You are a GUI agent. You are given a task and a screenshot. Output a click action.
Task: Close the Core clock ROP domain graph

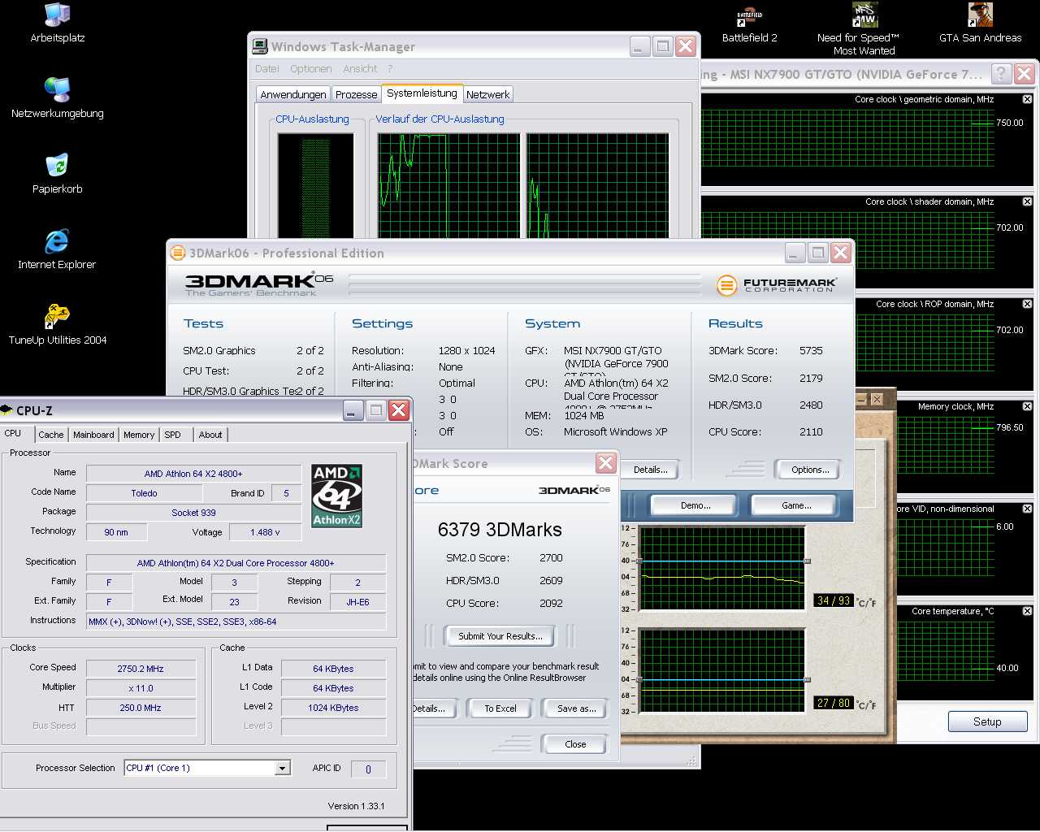1027,304
